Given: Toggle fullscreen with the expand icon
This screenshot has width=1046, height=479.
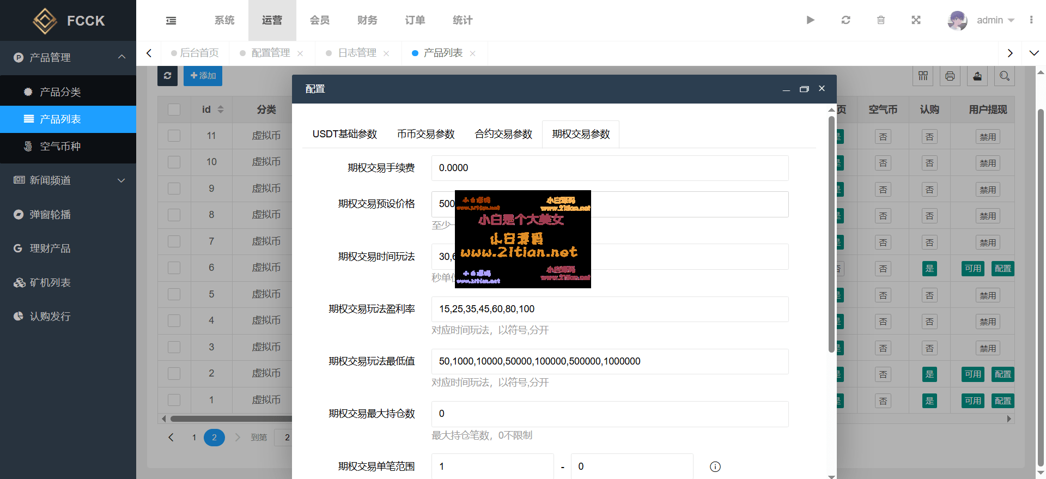Looking at the screenshot, I should 916,20.
